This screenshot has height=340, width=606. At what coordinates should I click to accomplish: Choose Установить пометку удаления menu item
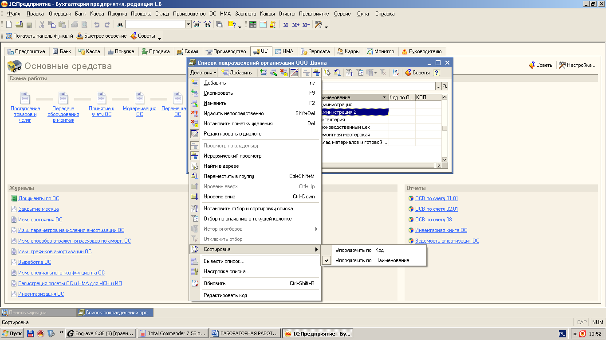click(x=255, y=124)
